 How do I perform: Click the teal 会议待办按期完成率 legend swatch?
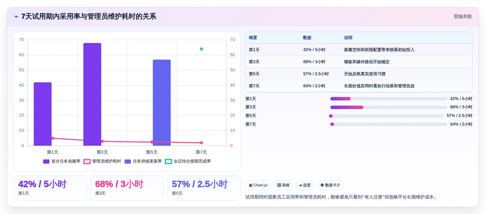(168, 162)
